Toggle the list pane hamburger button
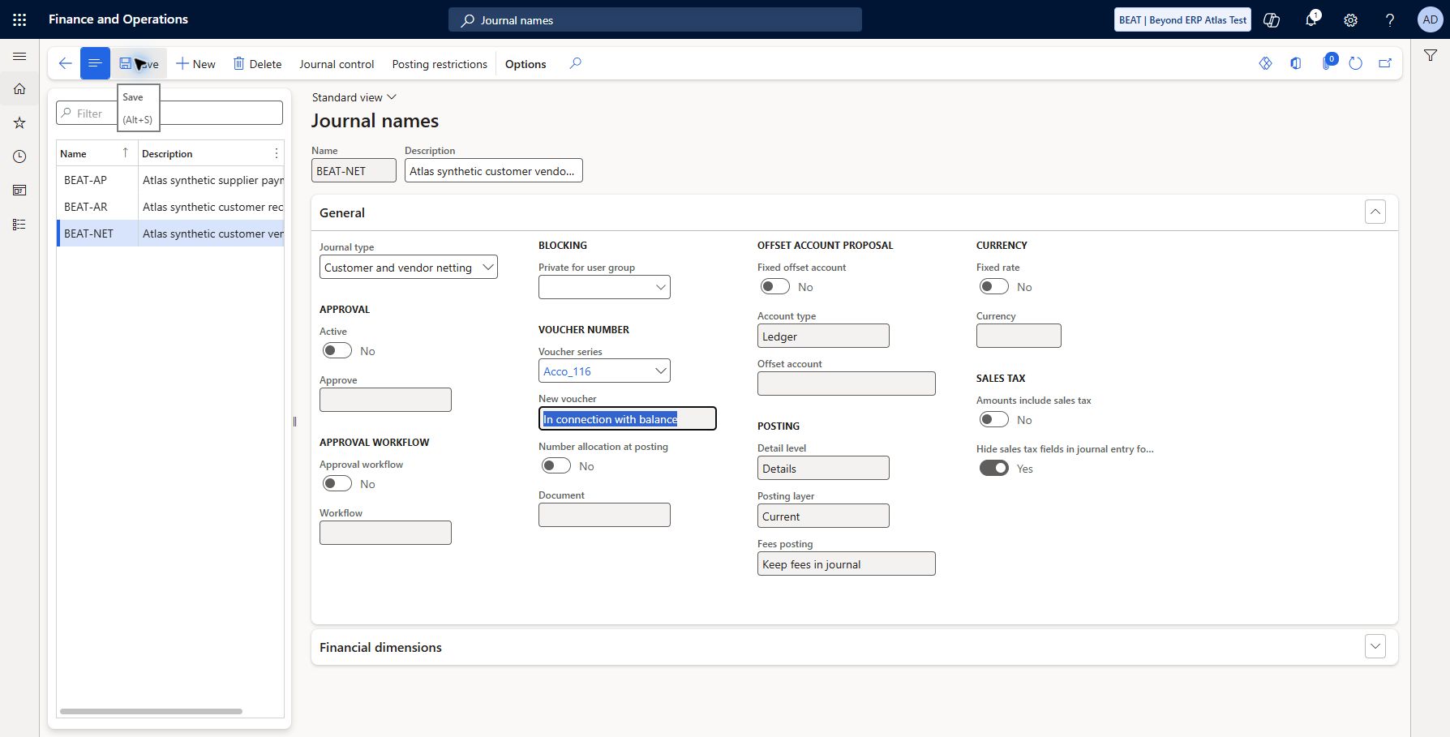 click(x=95, y=63)
